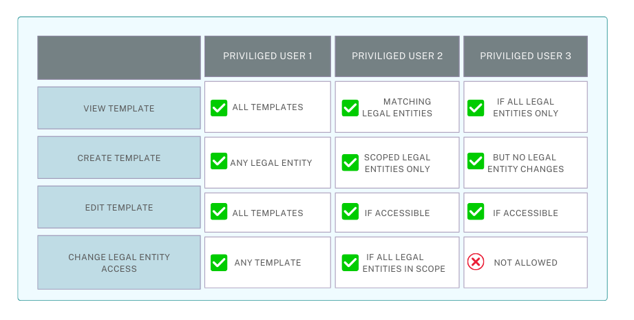The height and width of the screenshot is (320, 634).
Task: Click the Change Legal Entity Access row label
Action: (119, 263)
